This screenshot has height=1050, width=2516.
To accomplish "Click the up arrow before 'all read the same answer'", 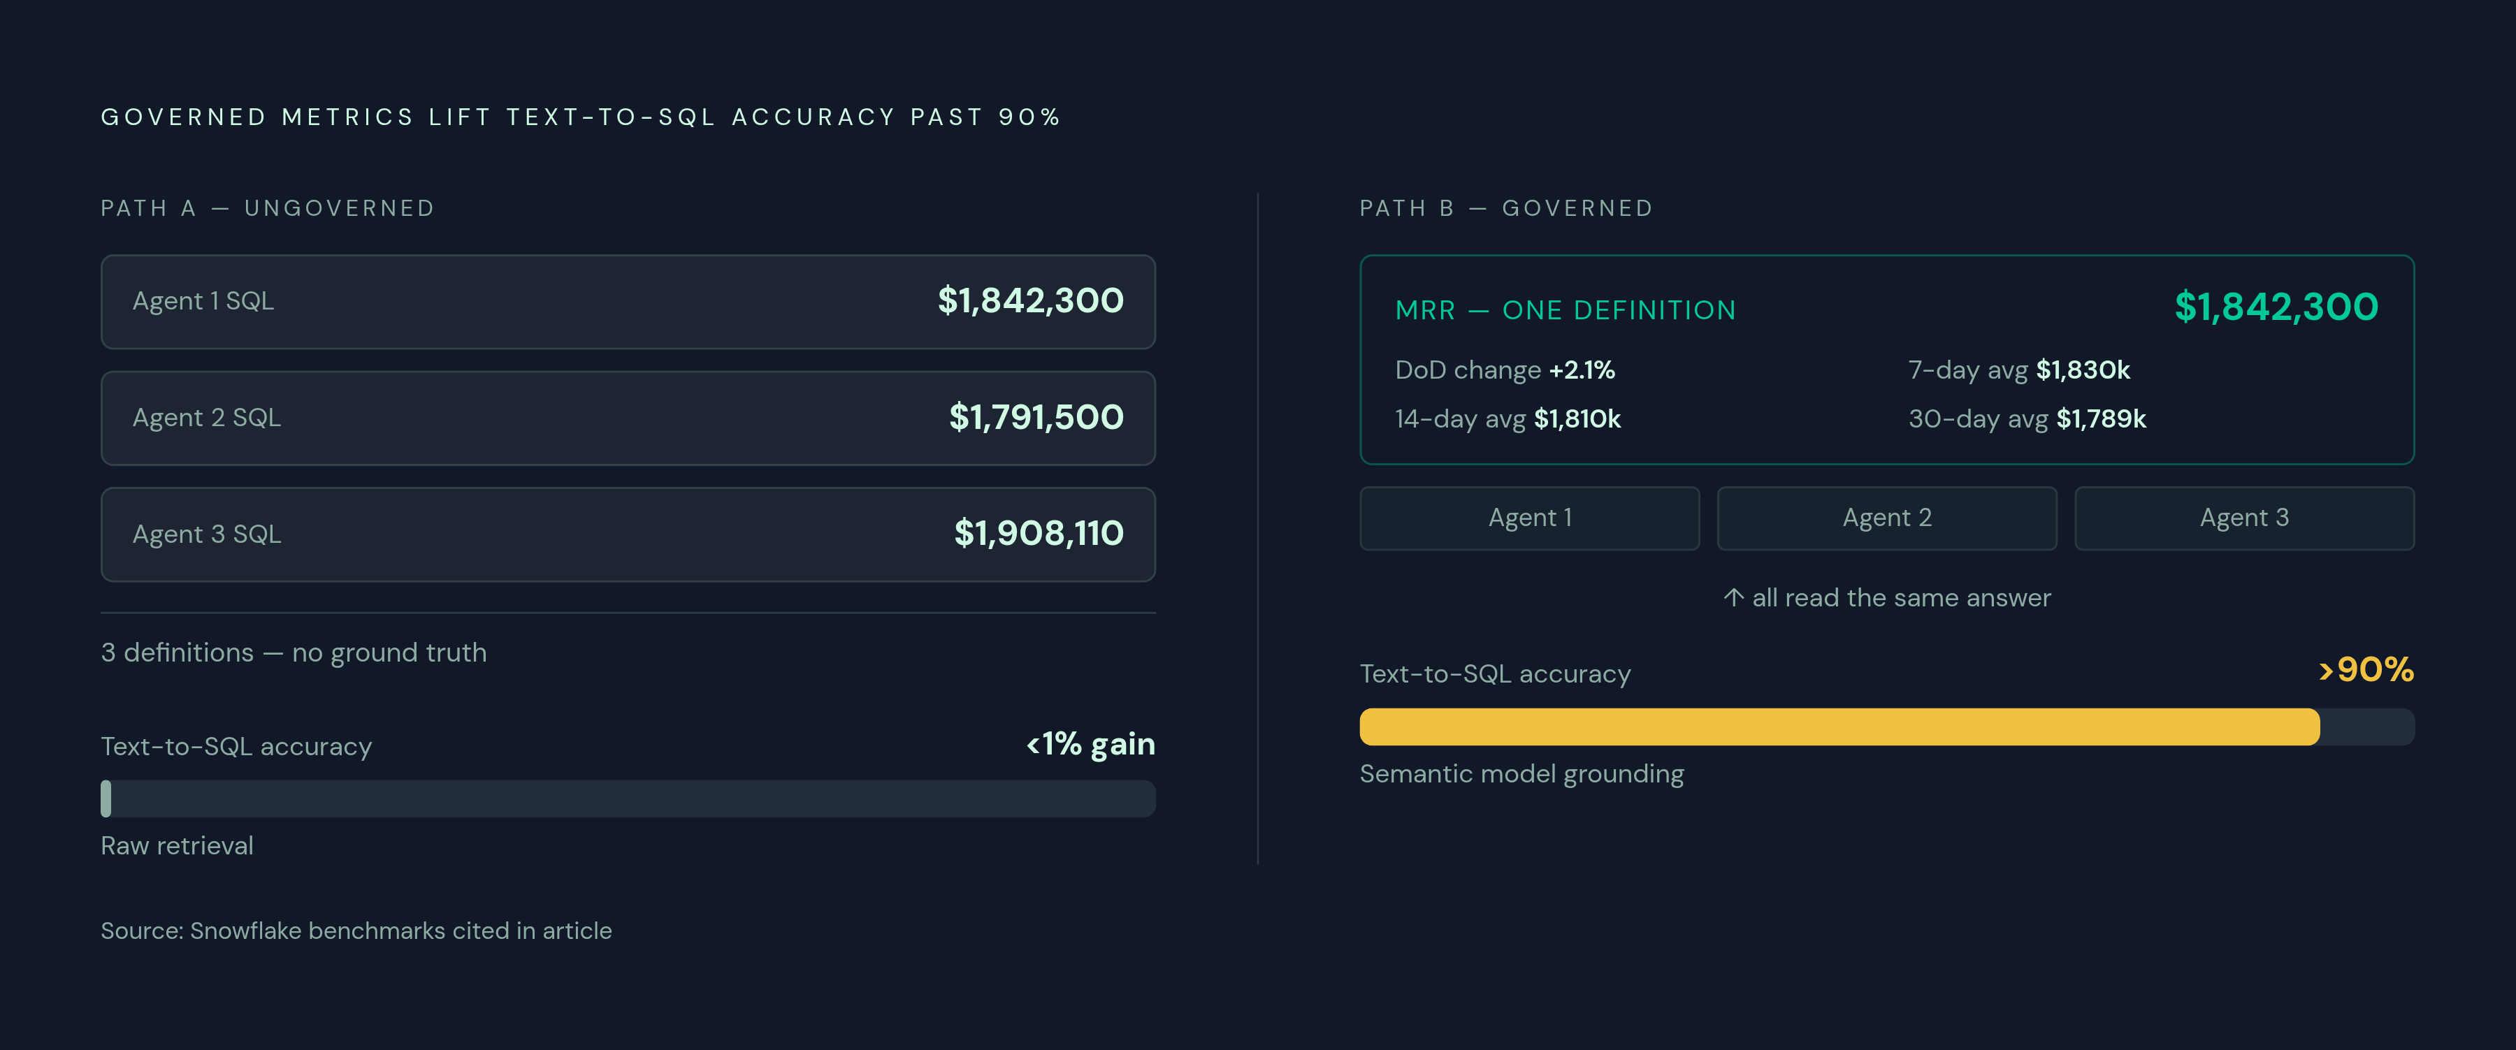I will [x=1734, y=597].
